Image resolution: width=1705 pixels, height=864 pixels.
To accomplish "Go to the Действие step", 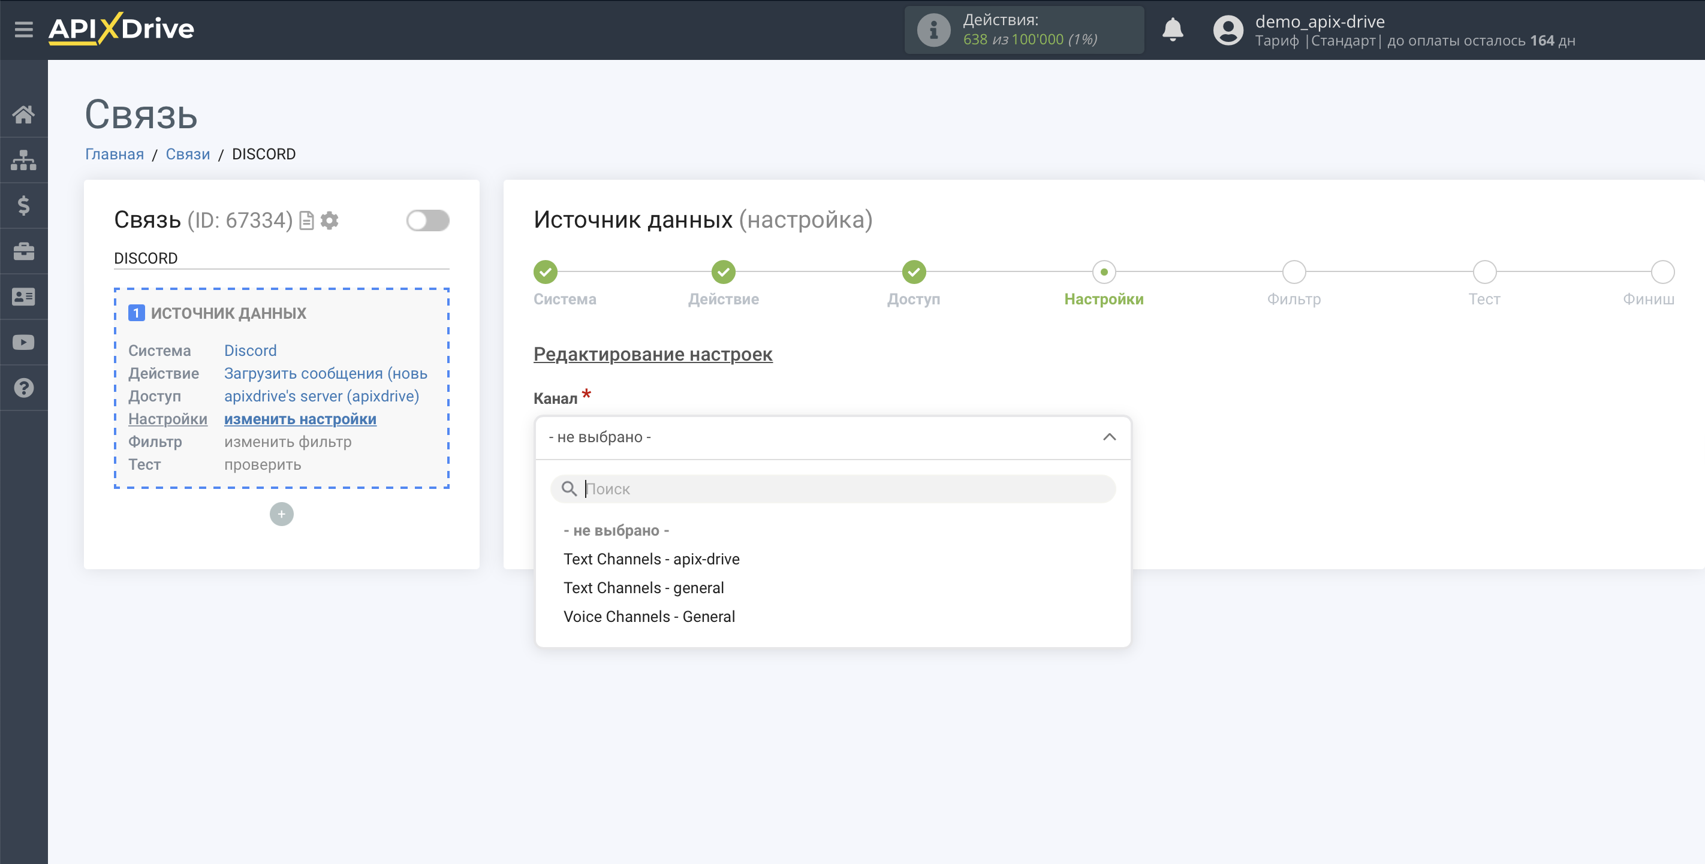I will [x=724, y=272].
